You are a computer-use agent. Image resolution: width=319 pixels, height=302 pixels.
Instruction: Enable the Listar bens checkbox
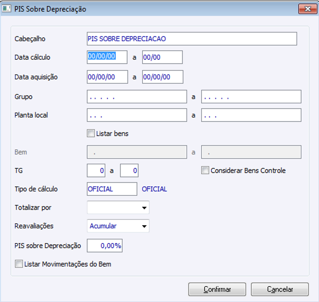click(x=92, y=134)
